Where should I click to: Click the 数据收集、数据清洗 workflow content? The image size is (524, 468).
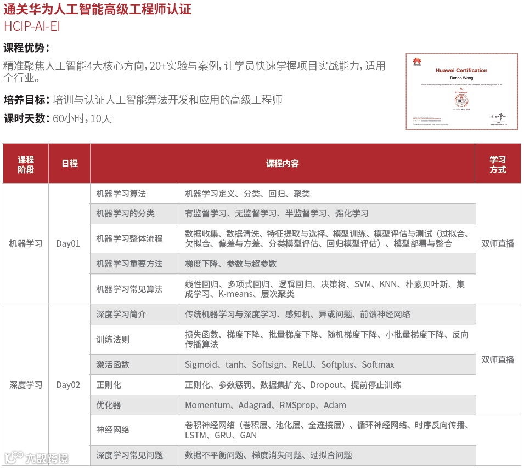click(x=327, y=239)
